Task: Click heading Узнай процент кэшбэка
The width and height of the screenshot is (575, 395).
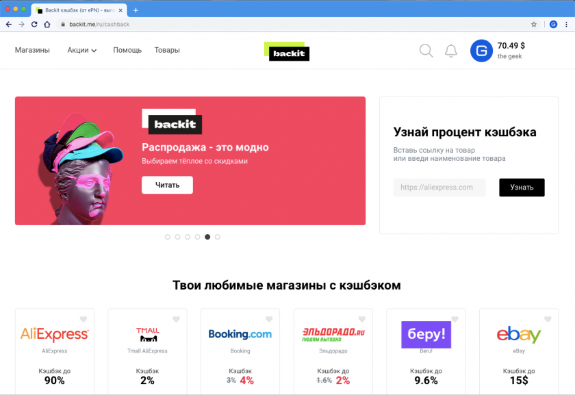Action: [x=465, y=132]
